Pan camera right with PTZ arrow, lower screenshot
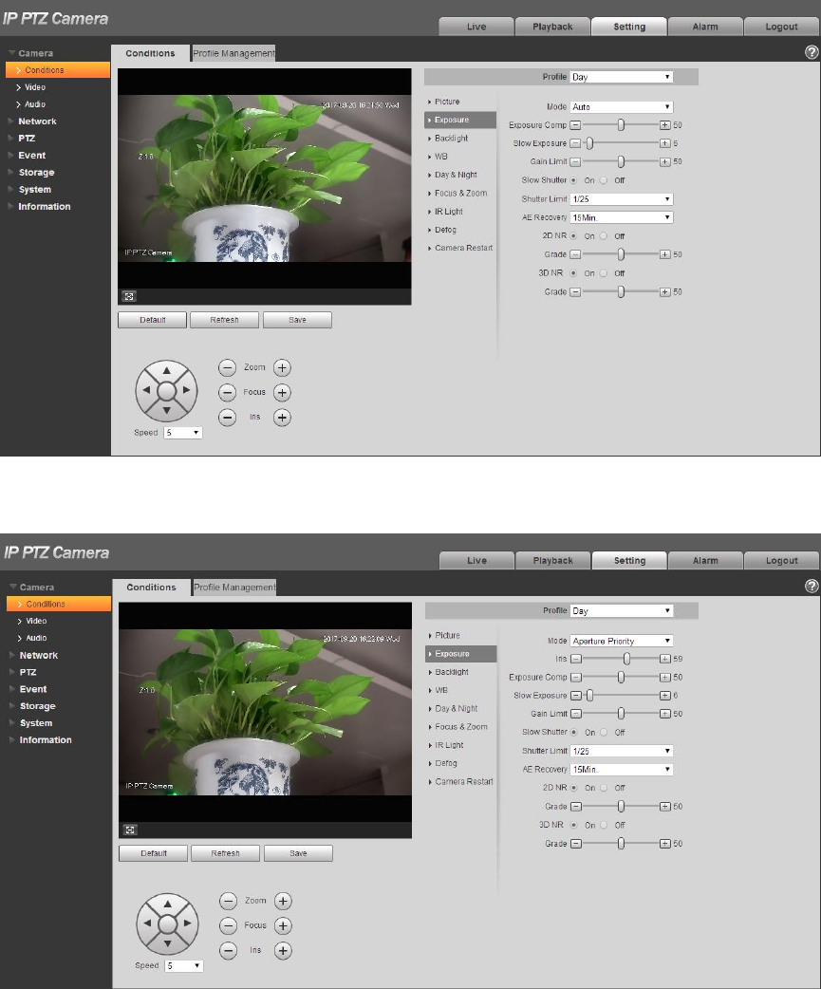Viewport: 821px width, 989px height. click(187, 924)
